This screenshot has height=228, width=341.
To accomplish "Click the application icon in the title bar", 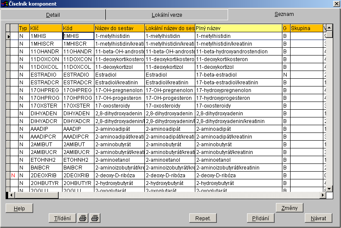I will (4, 3).
